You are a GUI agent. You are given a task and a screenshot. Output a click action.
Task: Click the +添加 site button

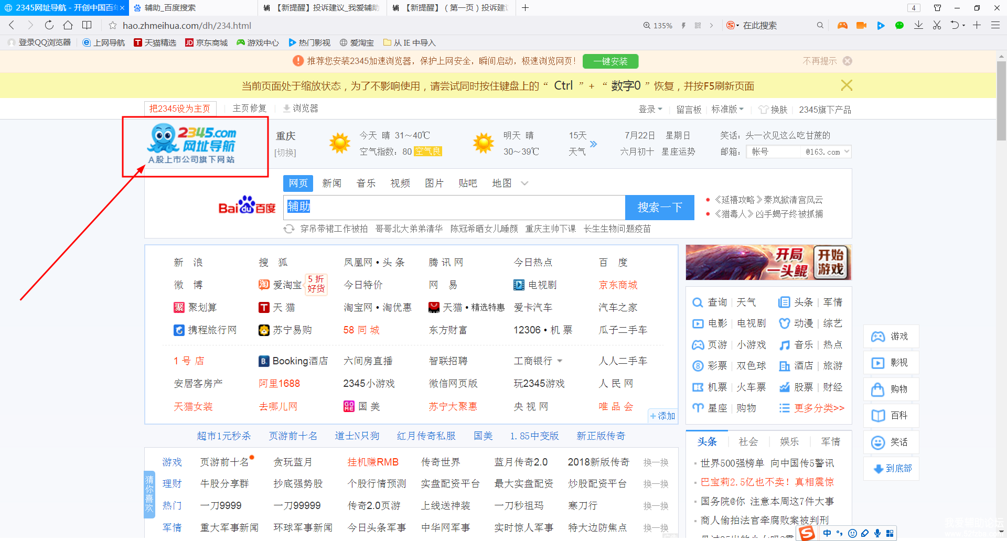point(662,416)
